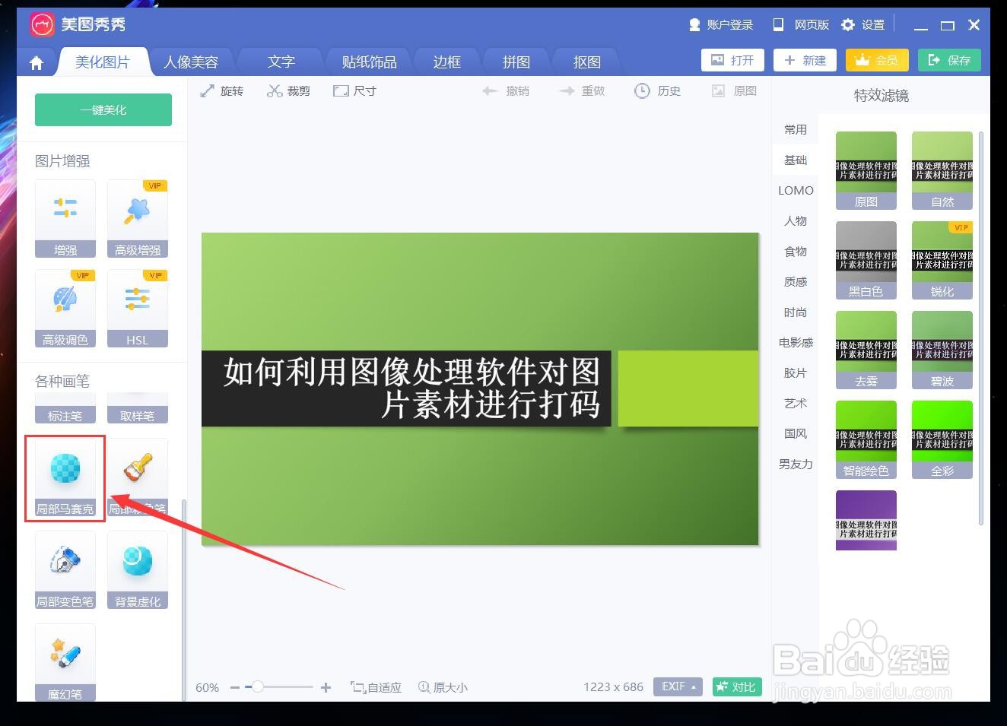View the original via 原图 toolbar button
This screenshot has height=726, width=1007.
coord(734,91)
